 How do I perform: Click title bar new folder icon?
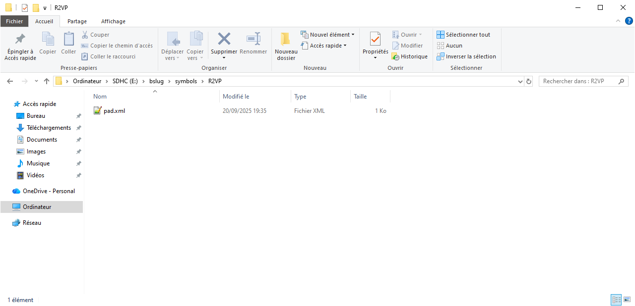36,7
